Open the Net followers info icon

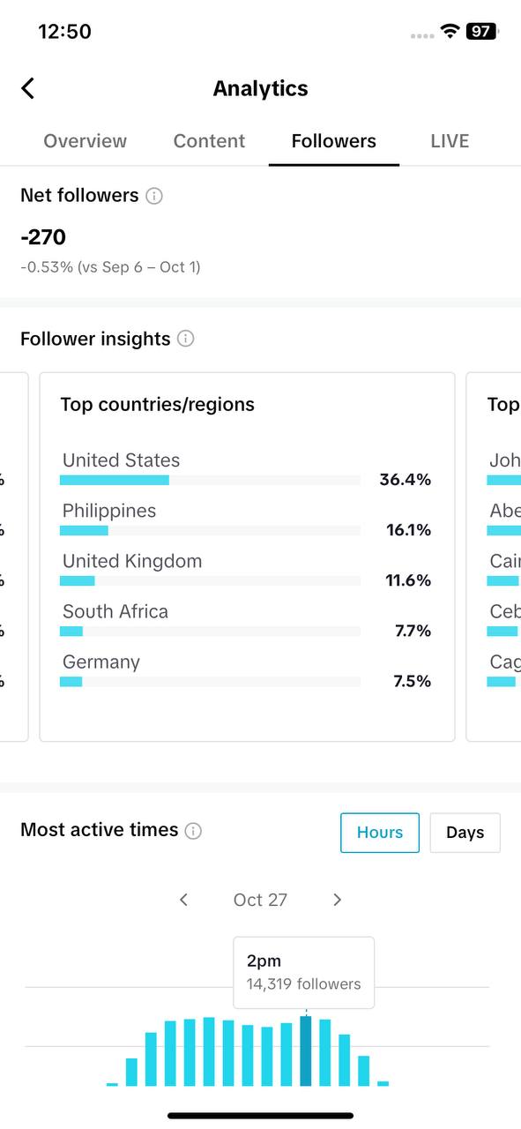(154, 196)
